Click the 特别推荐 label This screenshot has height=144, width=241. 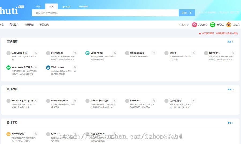184,24
